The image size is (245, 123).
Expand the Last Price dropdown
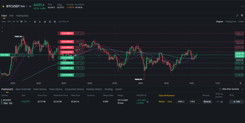pyautogui.click(x=63, y=21)
